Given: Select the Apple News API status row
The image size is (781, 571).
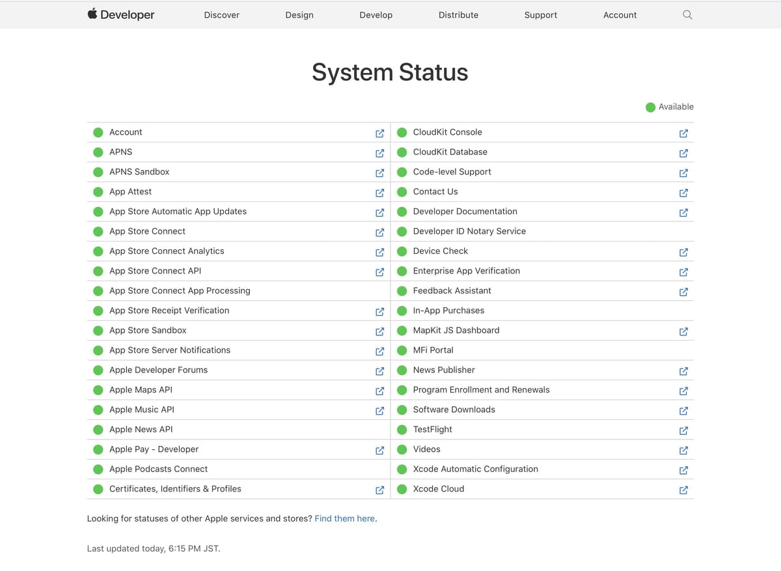Looking at the screenshot, I should [x=238, y=430].
